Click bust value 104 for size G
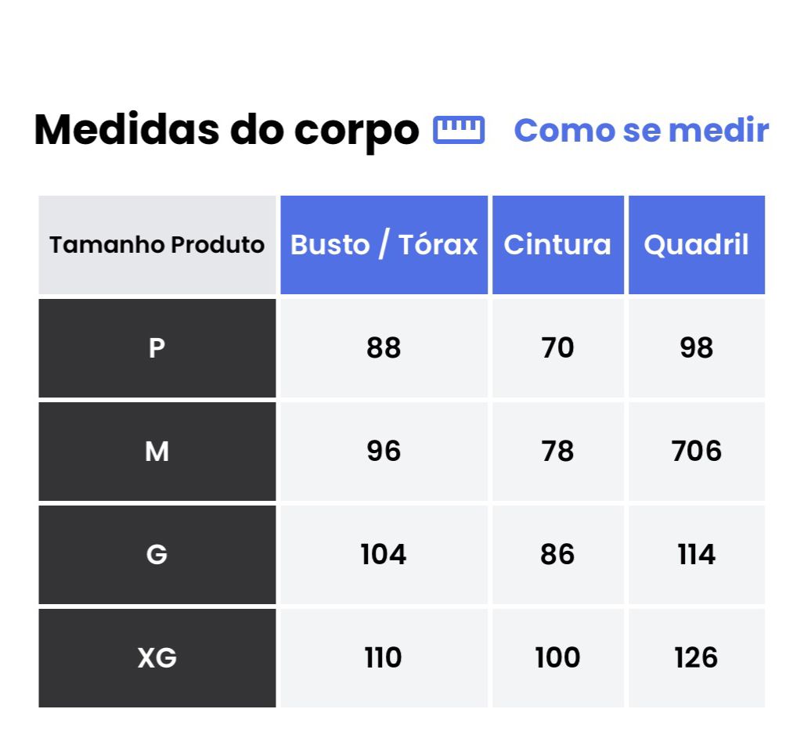The height and width of the screenshot is (745, 811). 384,554
